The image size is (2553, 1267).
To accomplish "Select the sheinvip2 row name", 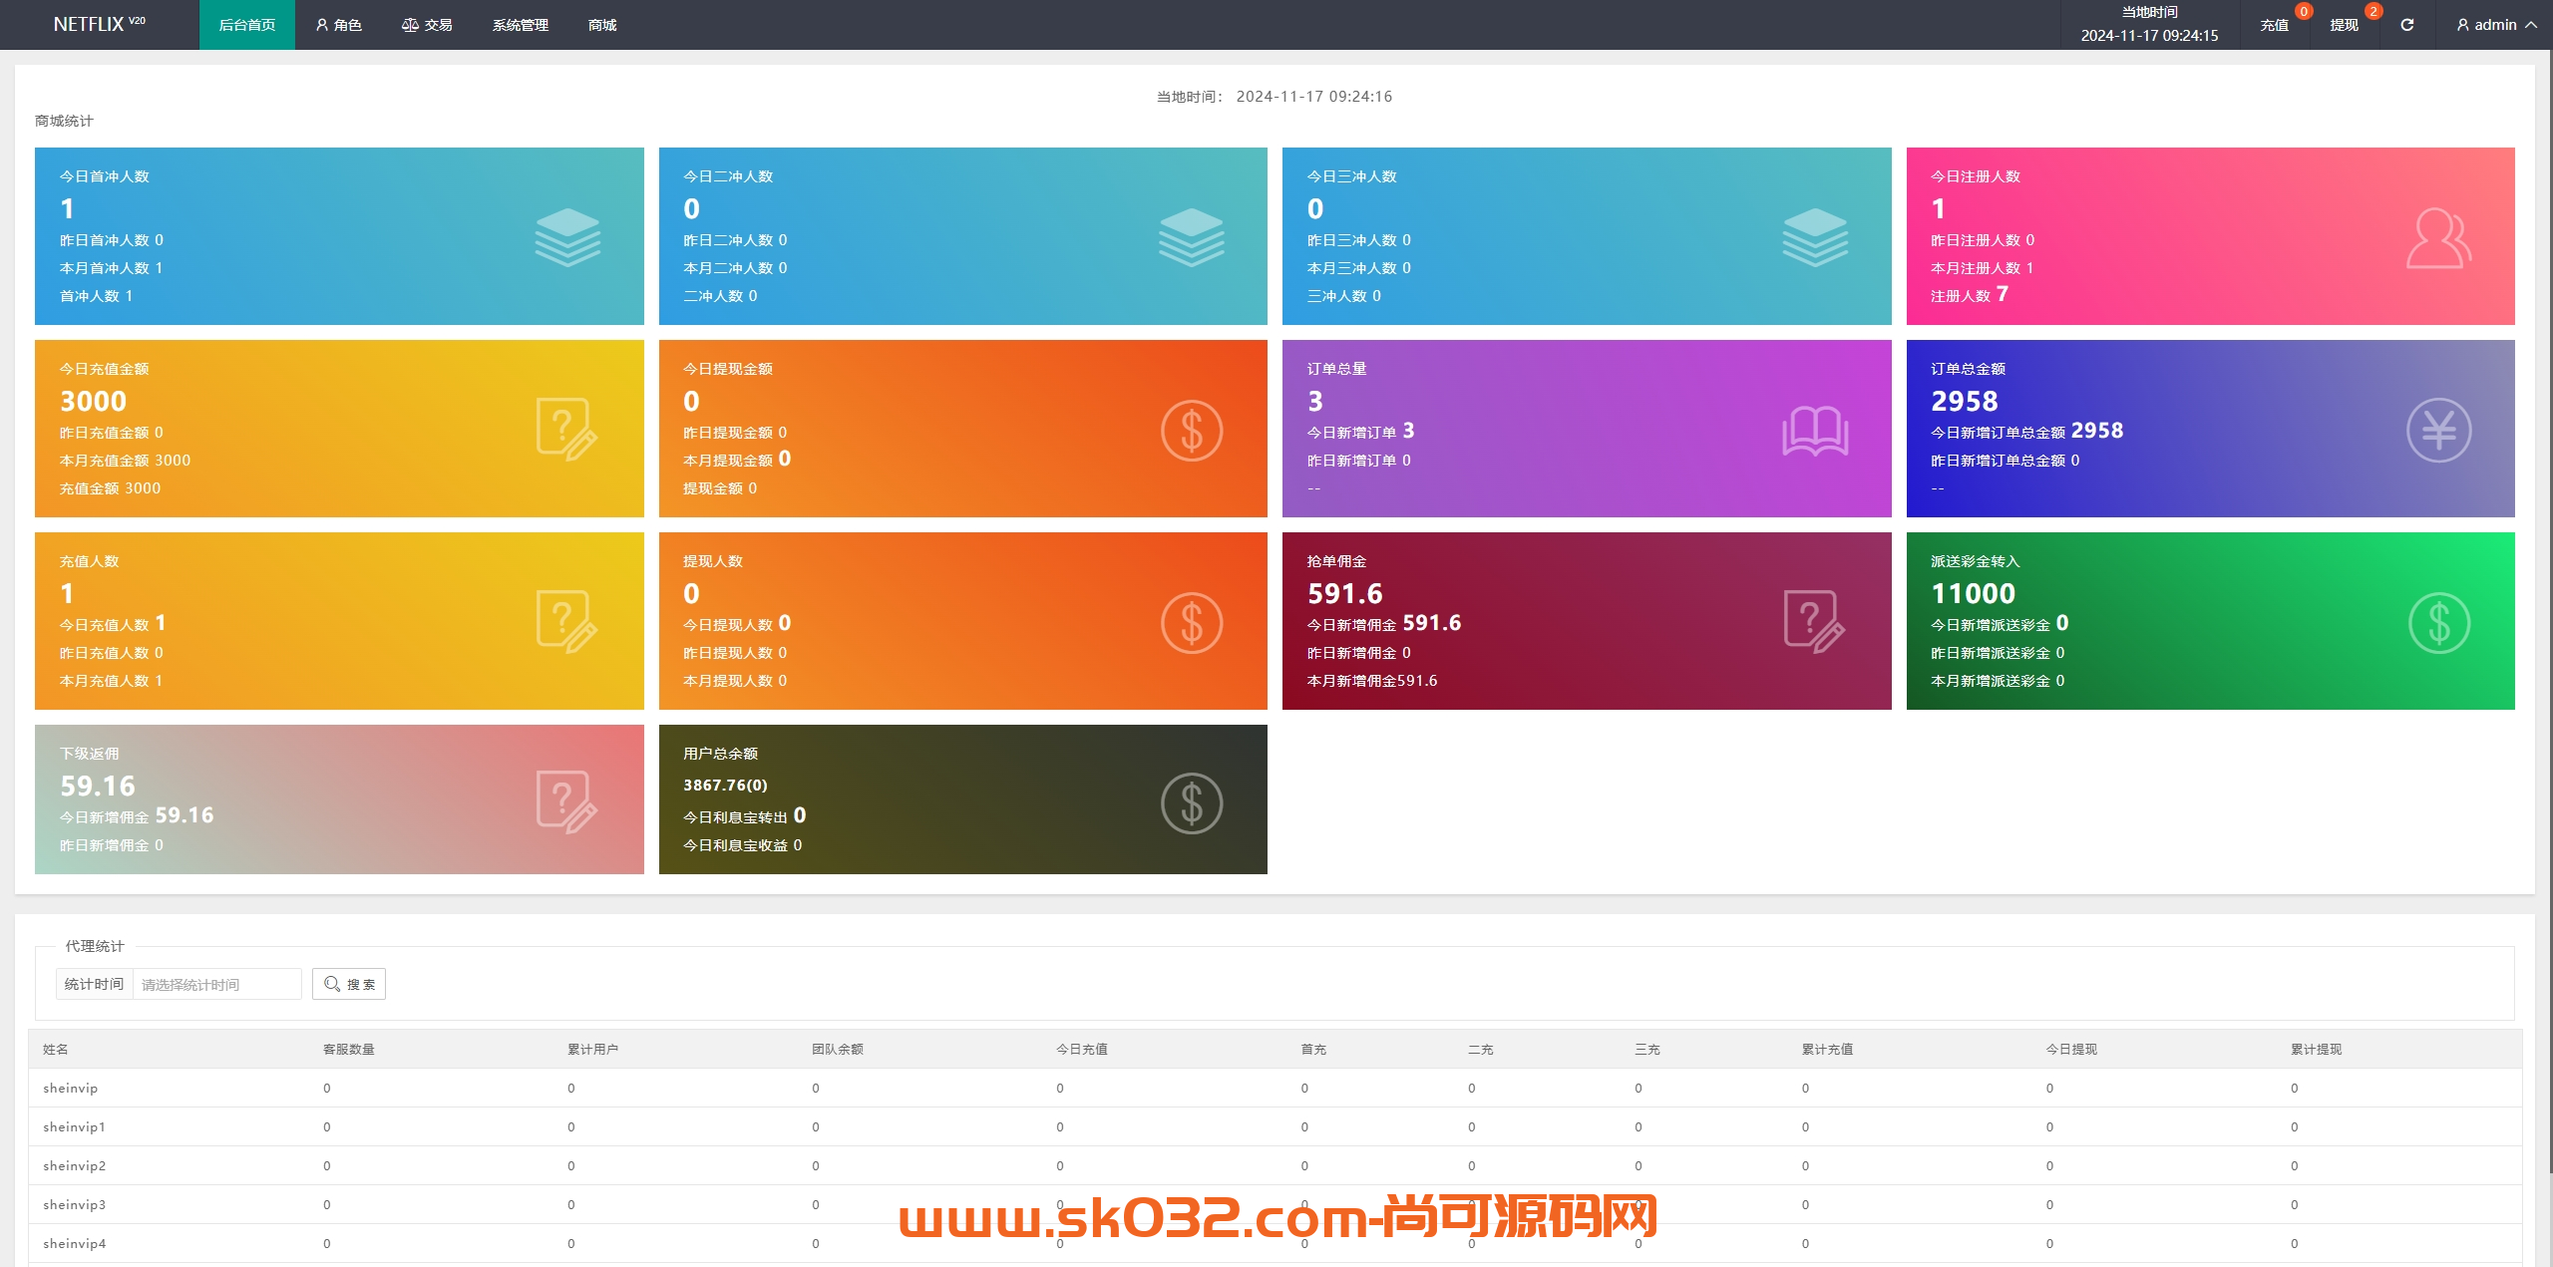I will (75, 1165).
